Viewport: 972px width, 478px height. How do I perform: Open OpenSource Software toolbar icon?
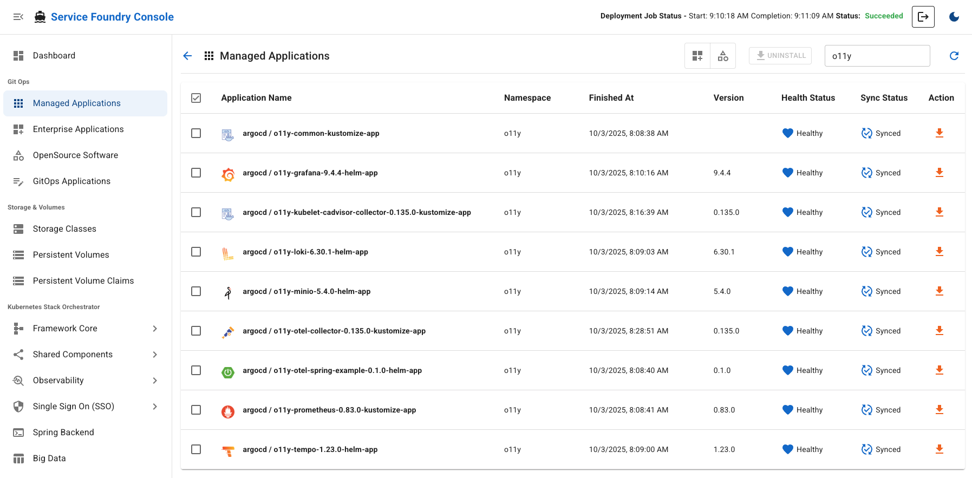click(723, 56)
